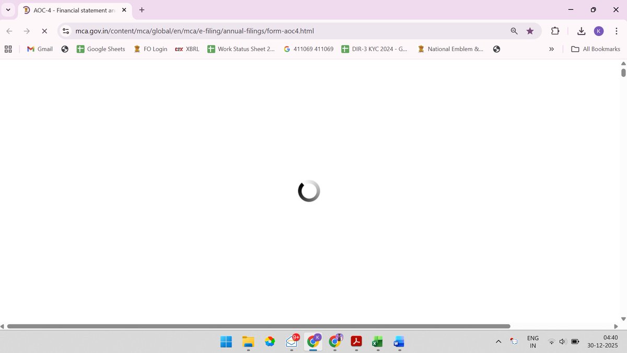Image resolution: width=627 pixels, height=353 pixels.
Task: Open the Google Sheets bookmark
Action: 101,49
